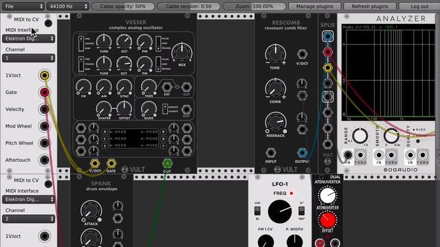Click the red Gate output jack
The width and height of the screenshot is (440, 247).
click(44, 92)
